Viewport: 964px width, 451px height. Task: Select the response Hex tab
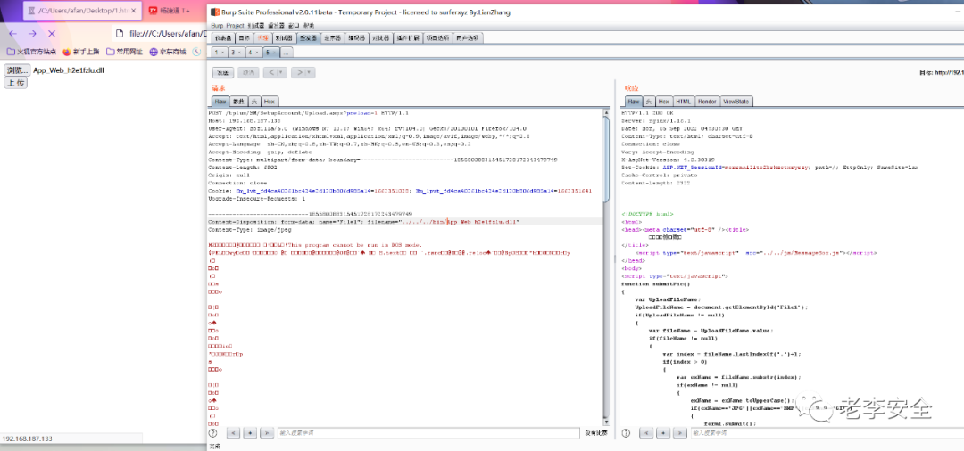tap(664, 102)
